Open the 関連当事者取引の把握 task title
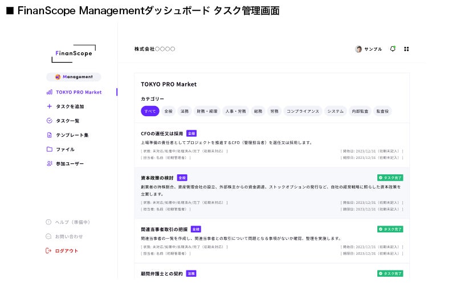 164,229
